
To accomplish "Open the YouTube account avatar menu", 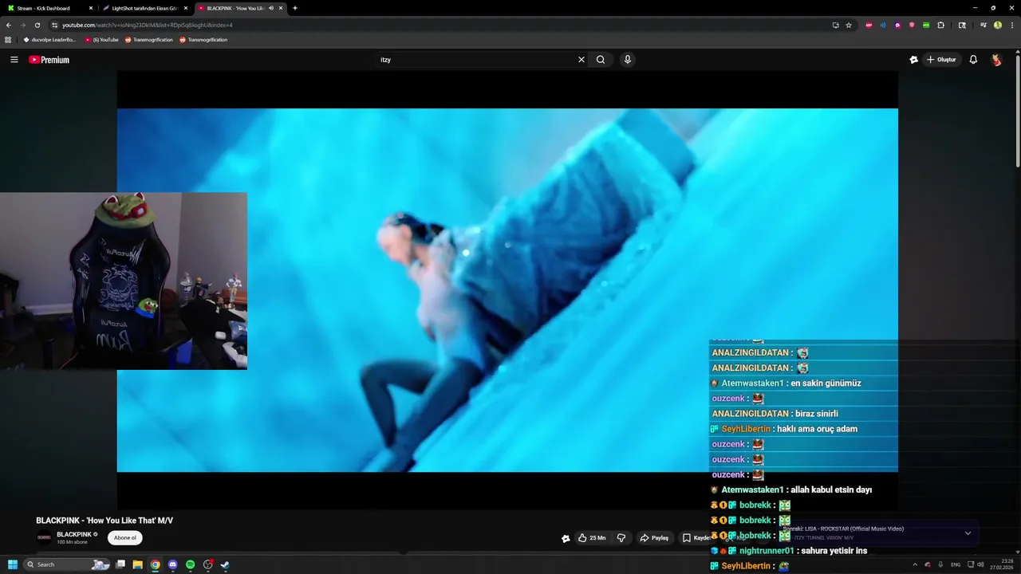I will tap(996, 60).
